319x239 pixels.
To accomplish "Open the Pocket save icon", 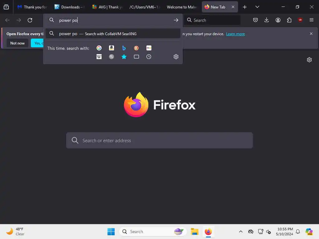I will click(255, 20).
